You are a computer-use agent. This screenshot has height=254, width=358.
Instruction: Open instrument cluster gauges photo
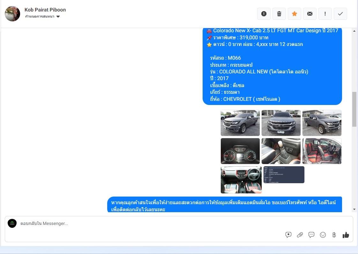(240, 151)
